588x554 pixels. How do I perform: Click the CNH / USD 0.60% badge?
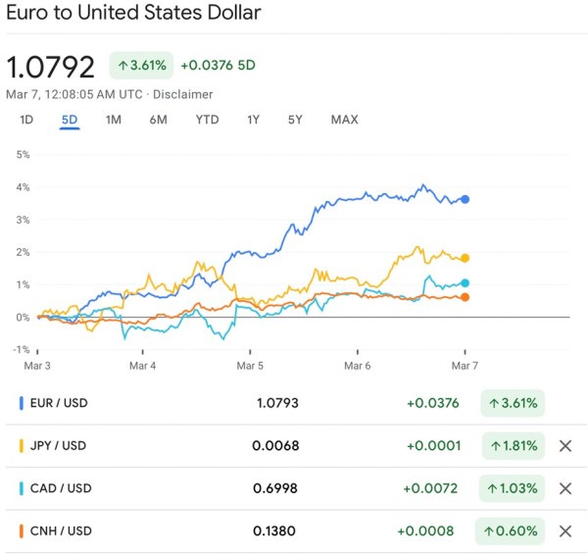pos(512,531)
